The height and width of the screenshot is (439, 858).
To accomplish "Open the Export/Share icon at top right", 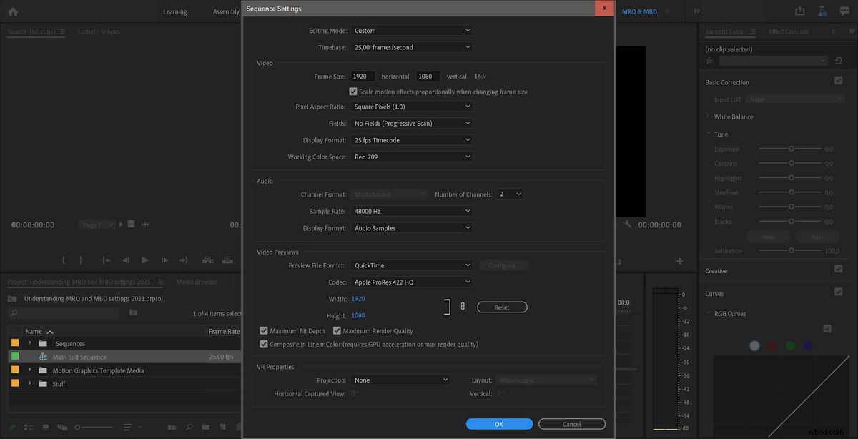I will pos(799,11).
